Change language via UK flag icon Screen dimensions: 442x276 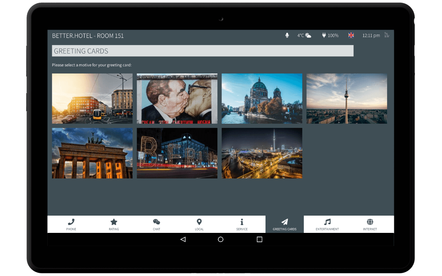coord(351,35)
